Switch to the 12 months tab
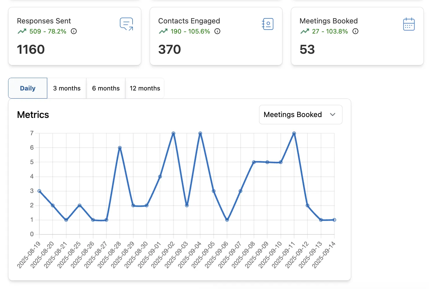 (x=145, y=88)
